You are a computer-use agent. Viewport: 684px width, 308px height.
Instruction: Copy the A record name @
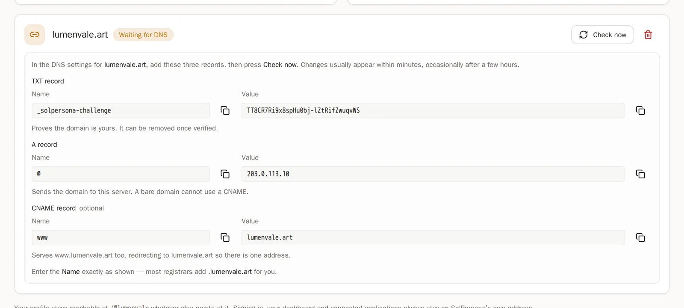click(x=225, y=174)
